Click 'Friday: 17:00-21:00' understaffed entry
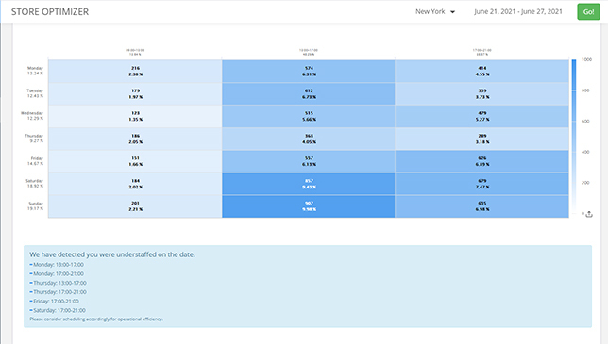The height and width of the screenshot is (344, 608). (x=56, y=301)
